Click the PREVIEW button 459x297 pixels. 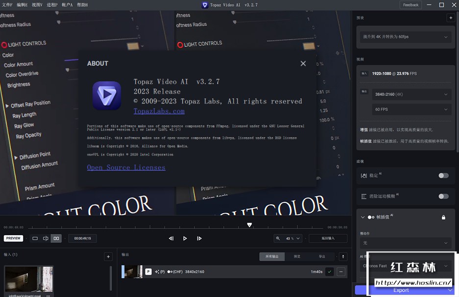click(x=13, y=238)
